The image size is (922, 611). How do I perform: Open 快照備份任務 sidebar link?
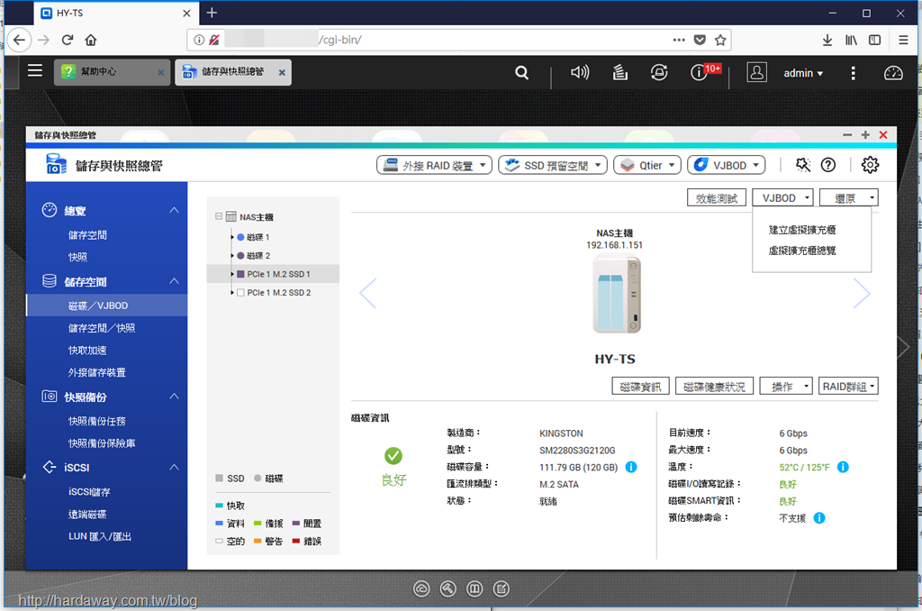[x=97, y=421]
